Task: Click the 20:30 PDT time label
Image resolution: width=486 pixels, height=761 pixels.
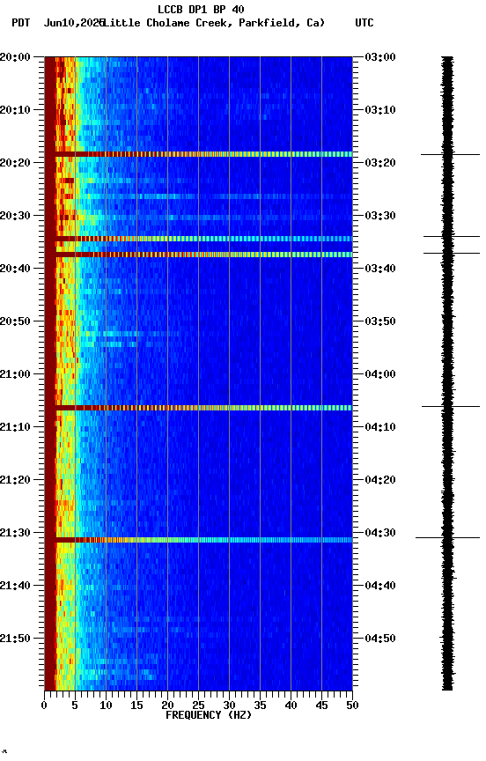Action: [x=15, y=216]
